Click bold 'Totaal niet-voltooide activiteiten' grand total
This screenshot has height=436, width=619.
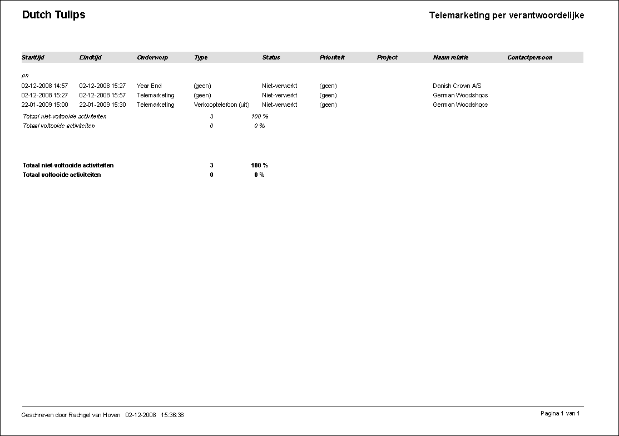coord(68,165)
